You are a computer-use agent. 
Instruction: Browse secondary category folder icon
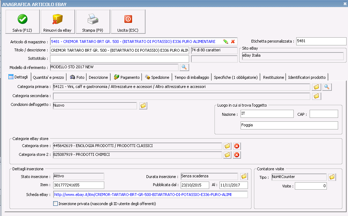pyautogui.click(x=317, y=96)
